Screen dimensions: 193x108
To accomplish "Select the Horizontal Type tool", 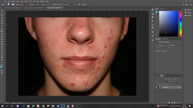I will pos(2,49).
